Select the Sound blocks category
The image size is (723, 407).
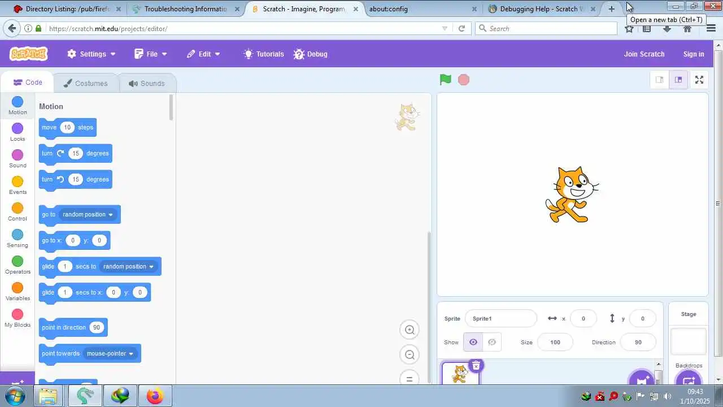tap(18, 159)
